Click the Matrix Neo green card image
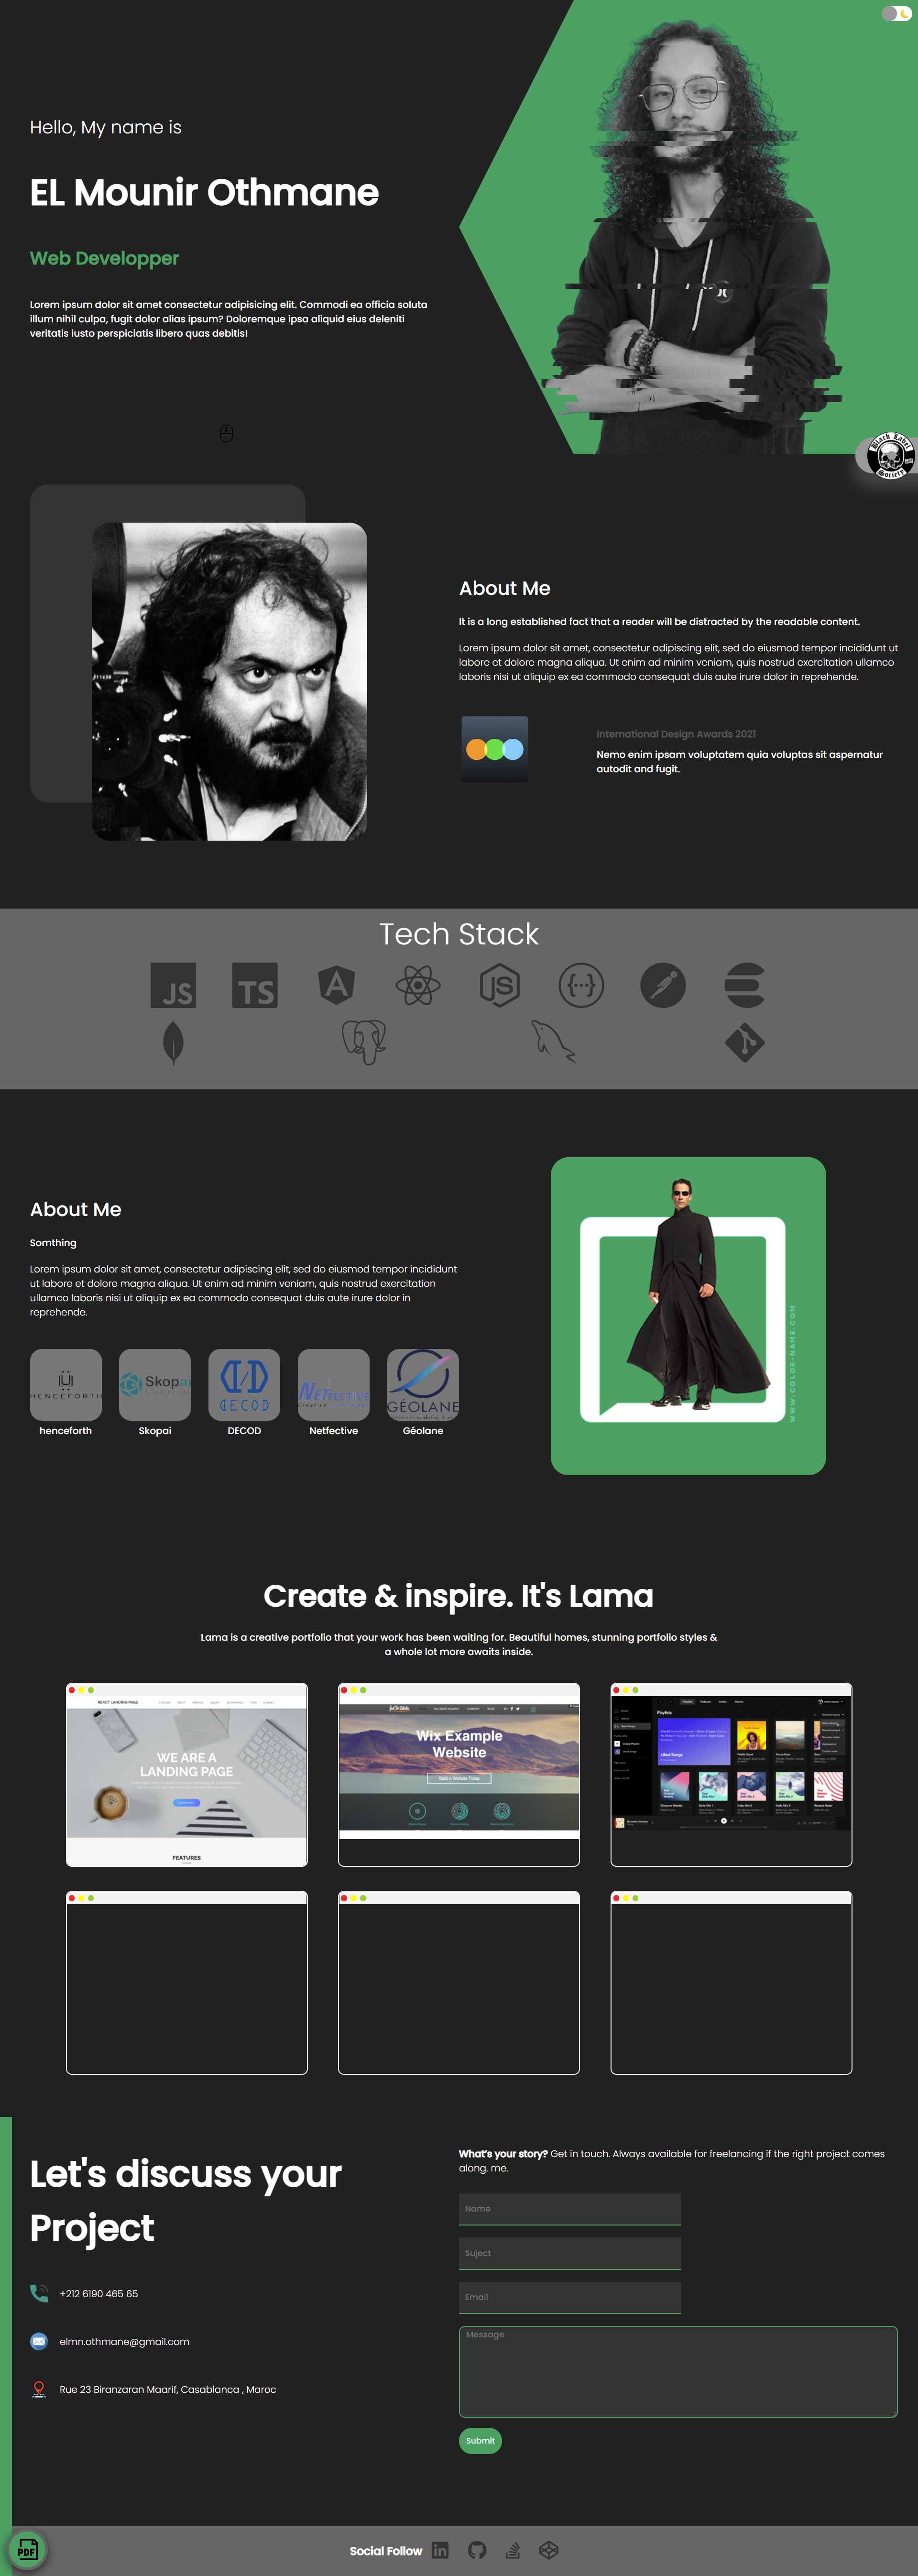Screen dimensions: 918x2576 [688, 1316]
